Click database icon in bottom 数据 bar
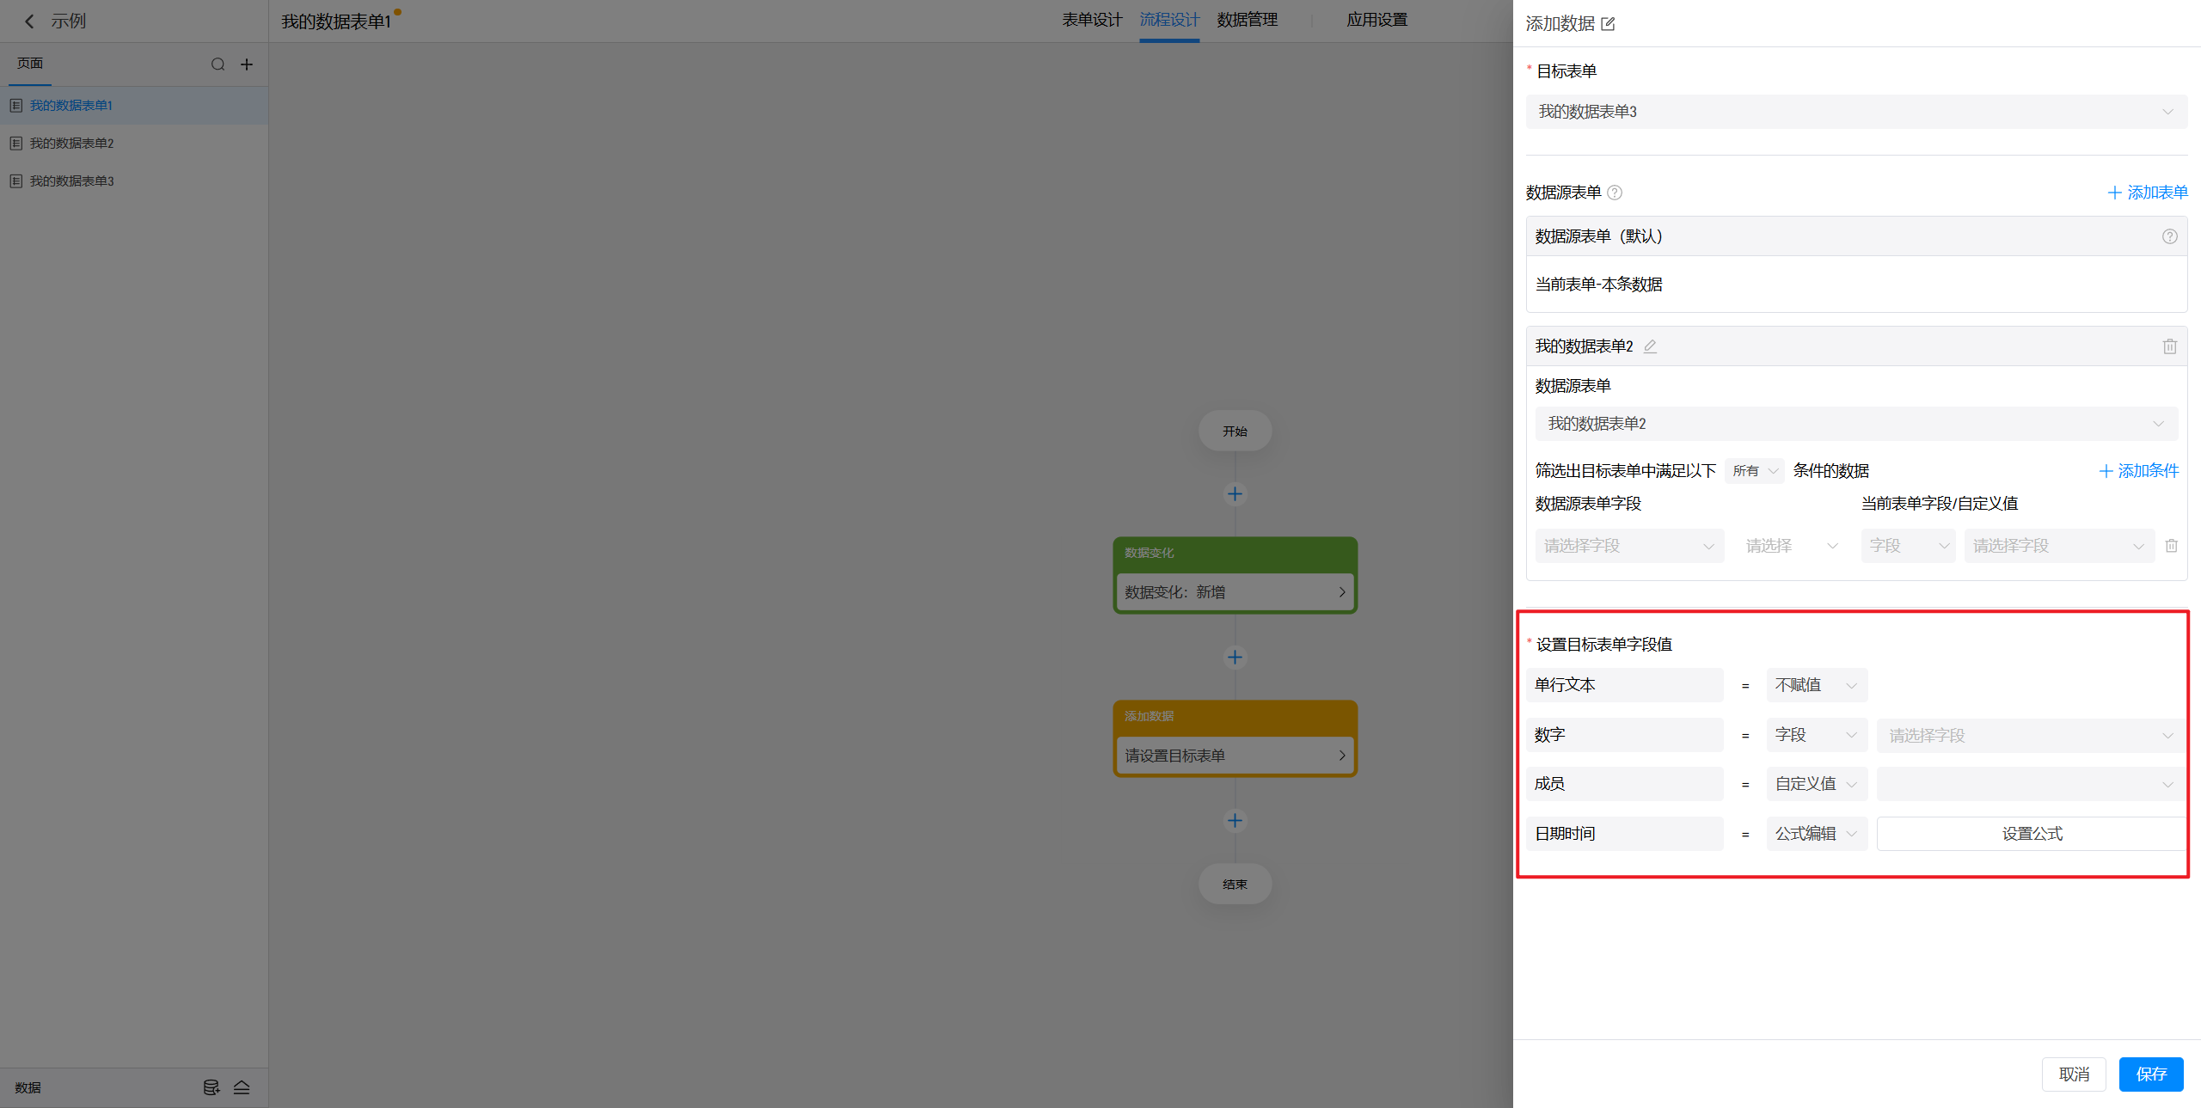The width and height of the screenshot is (2201, 1108). [211, 1087]
